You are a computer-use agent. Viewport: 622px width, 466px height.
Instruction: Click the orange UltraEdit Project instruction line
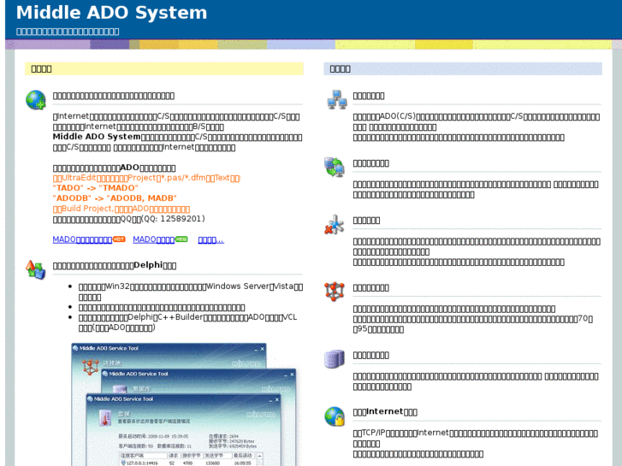147,178
